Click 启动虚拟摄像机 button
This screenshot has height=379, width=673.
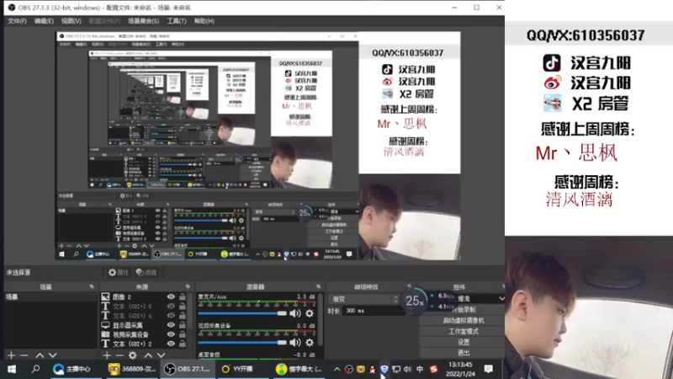463,321
